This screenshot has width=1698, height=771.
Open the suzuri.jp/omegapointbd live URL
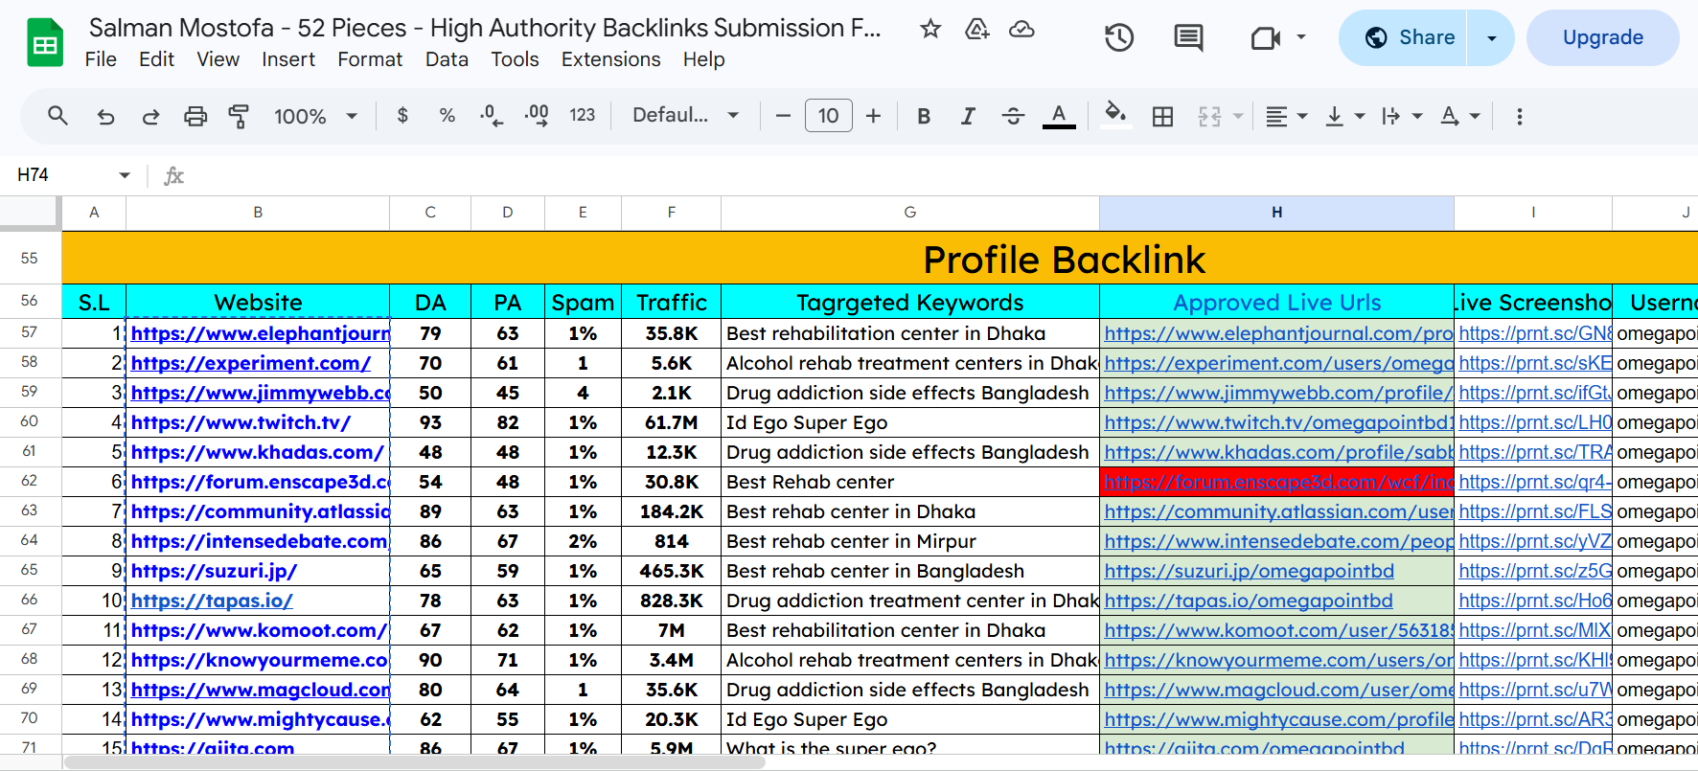1249,571
